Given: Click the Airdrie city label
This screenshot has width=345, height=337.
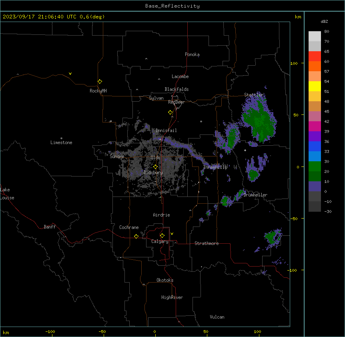Looking at the screenshot, I should click(161, 215).
